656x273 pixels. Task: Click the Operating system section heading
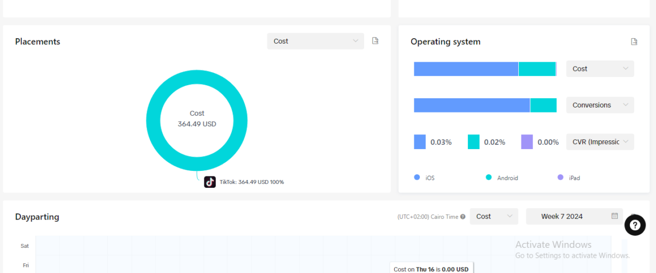pyautogui.click(x=446, y=41)
